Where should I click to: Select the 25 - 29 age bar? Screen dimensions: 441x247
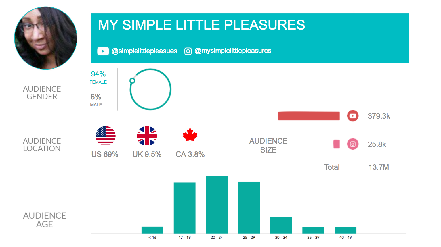(249, 207)
